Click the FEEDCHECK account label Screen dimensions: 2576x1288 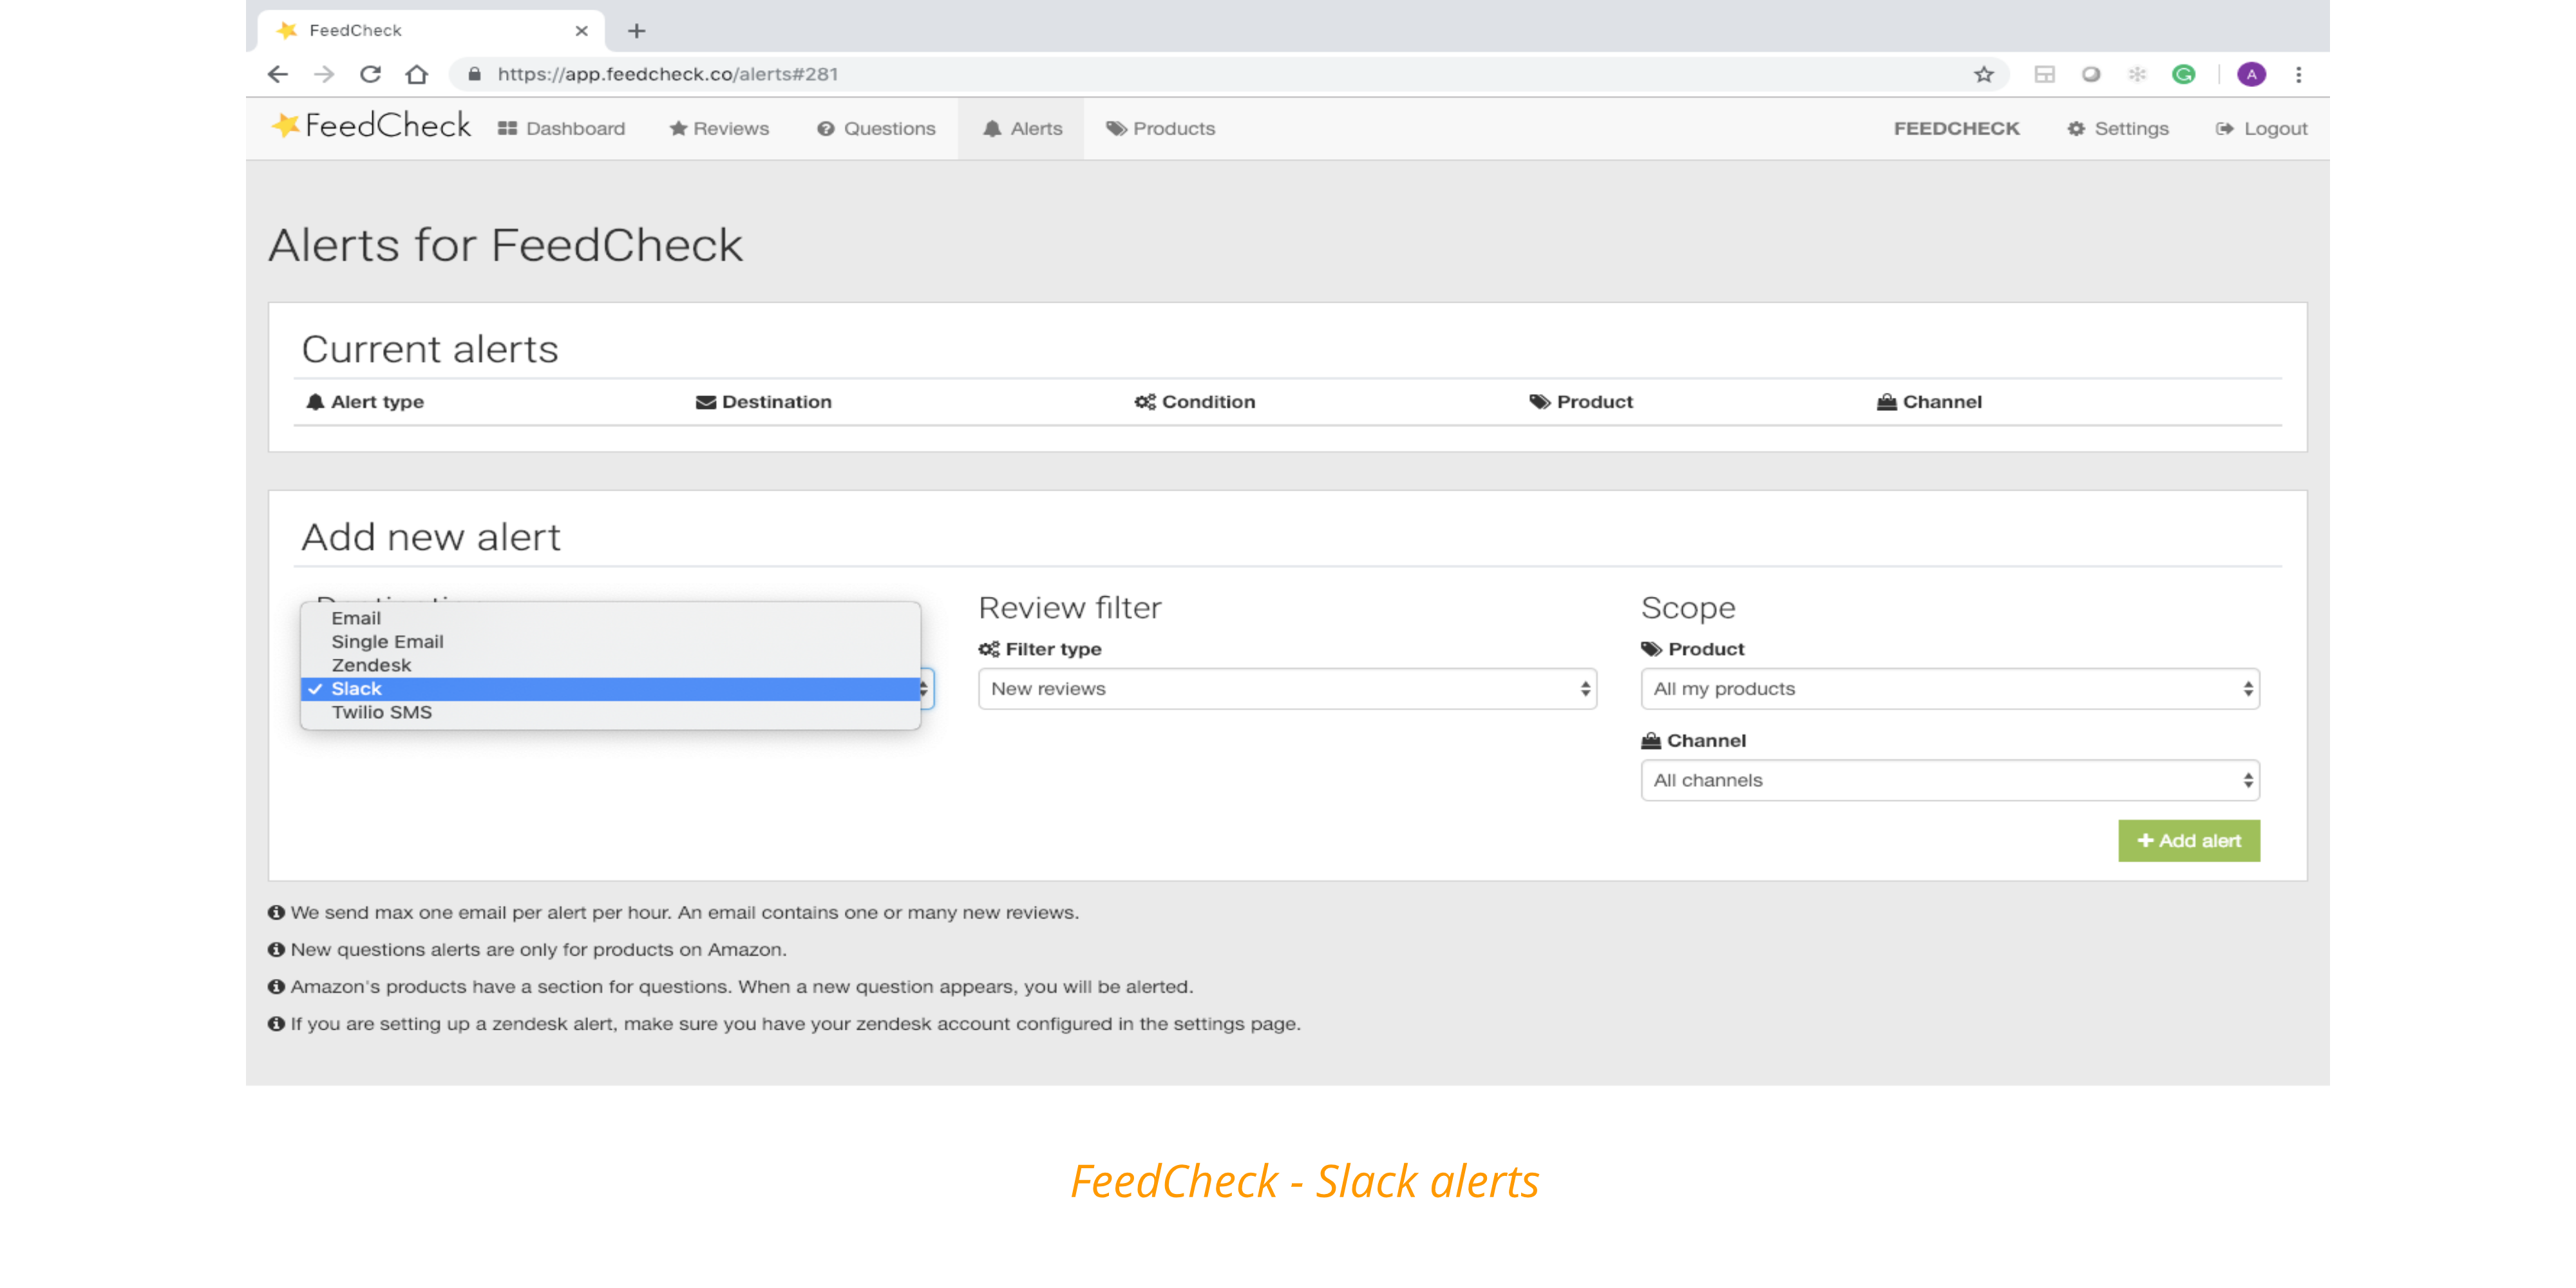[1956, 128]
